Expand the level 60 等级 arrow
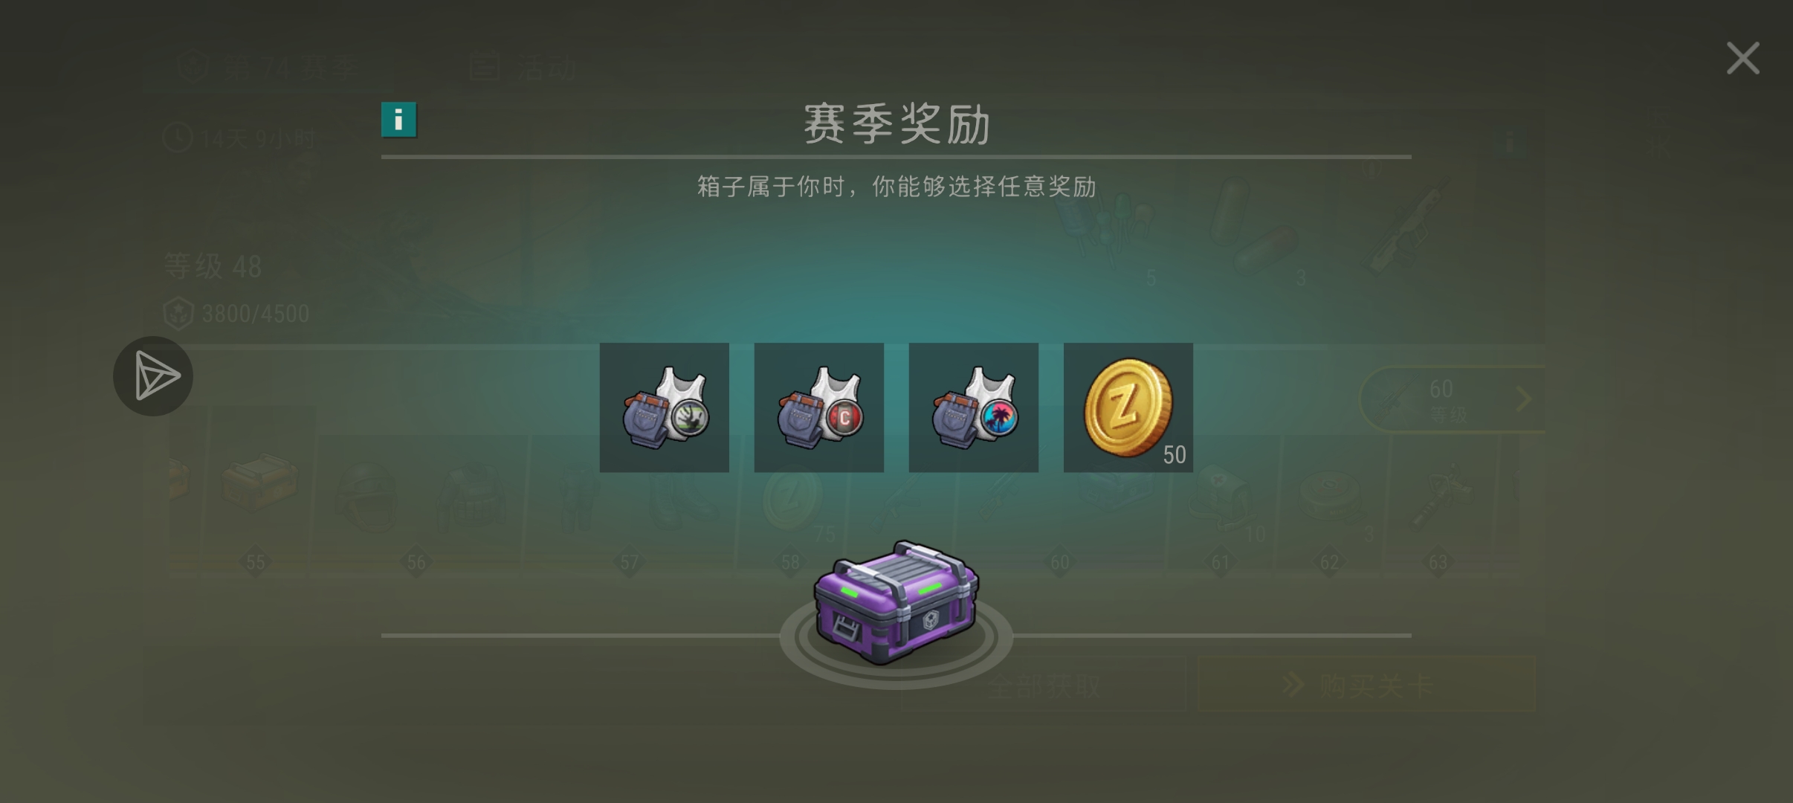1793x803 pixels. 1523,399
